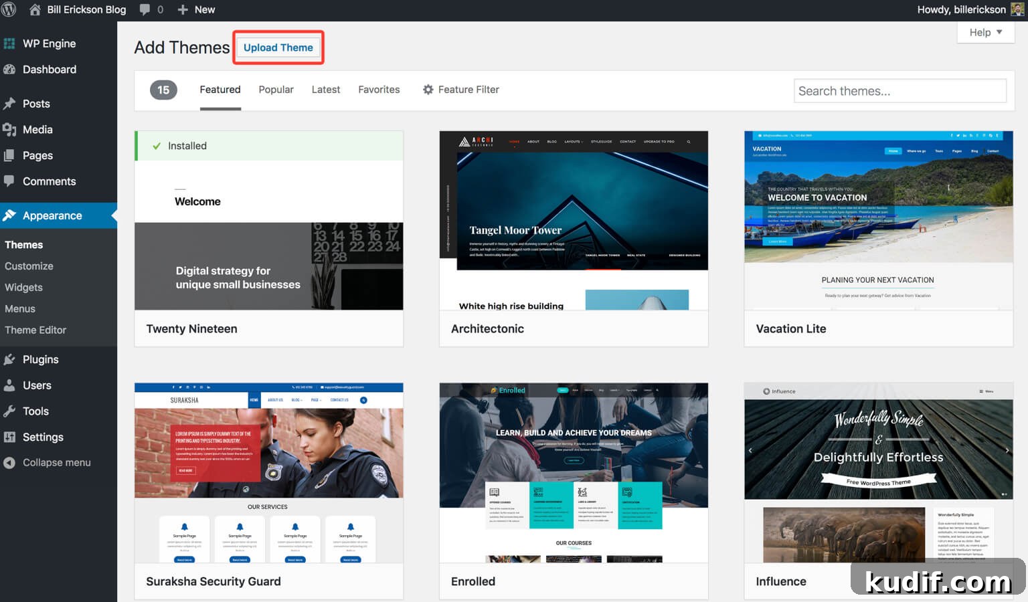Open the billerickson user avatar

pos(1017,9)
